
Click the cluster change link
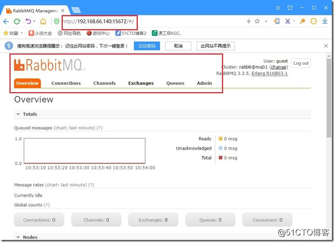[279, 67]
